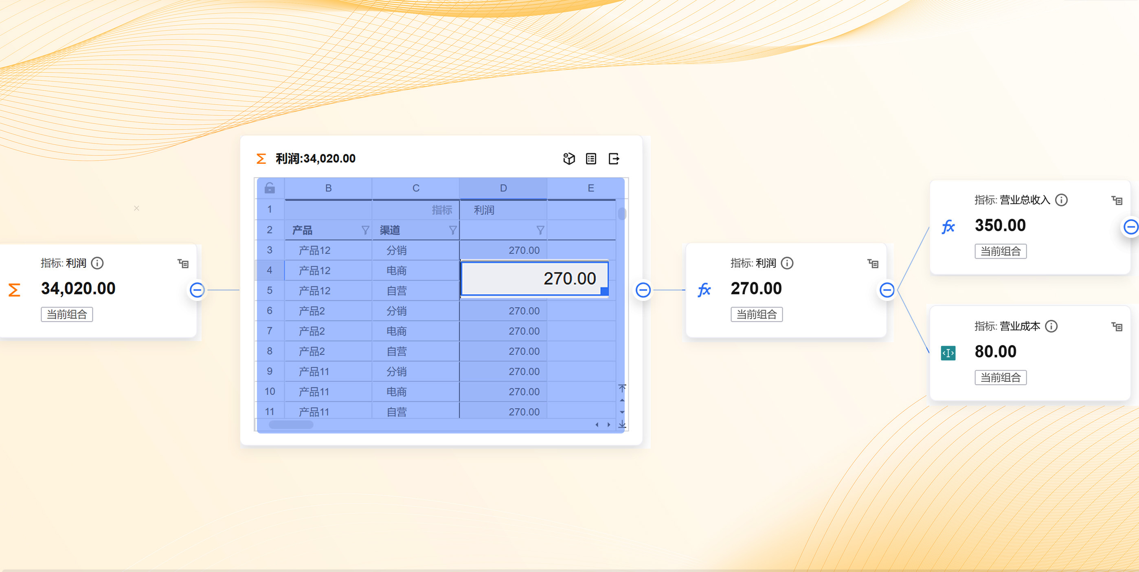Viewport: 1139px width, 572px height.
Task: Select column B header
Action: coord(328,188)
